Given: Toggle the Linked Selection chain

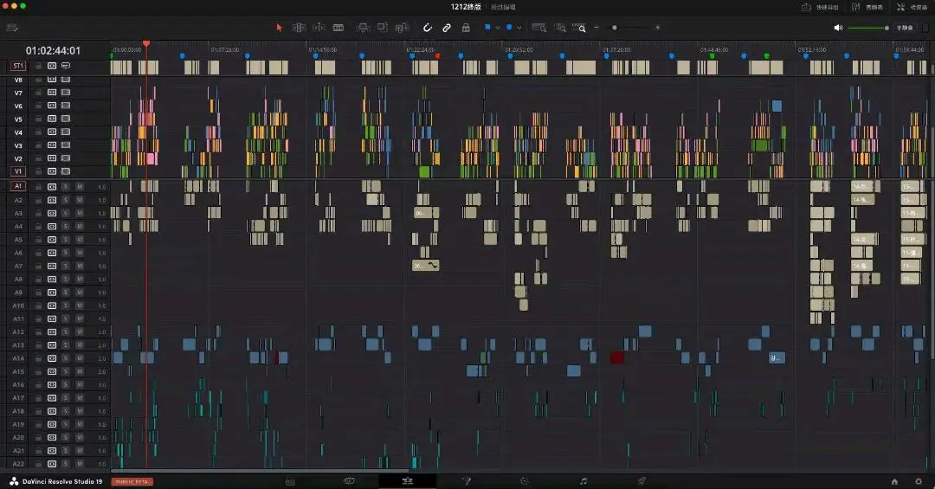Looking at the screenshot, I should 447,28.
